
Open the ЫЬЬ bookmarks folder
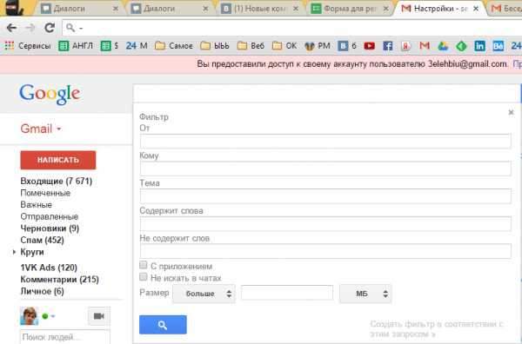tap(215, 46)
